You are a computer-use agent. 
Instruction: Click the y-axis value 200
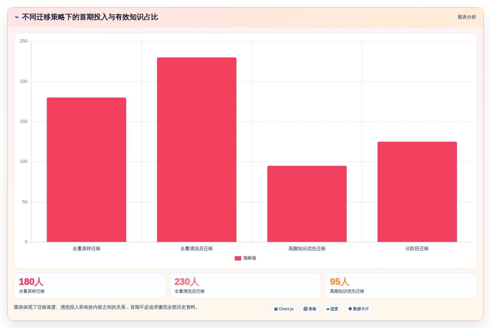coord(24,81)
